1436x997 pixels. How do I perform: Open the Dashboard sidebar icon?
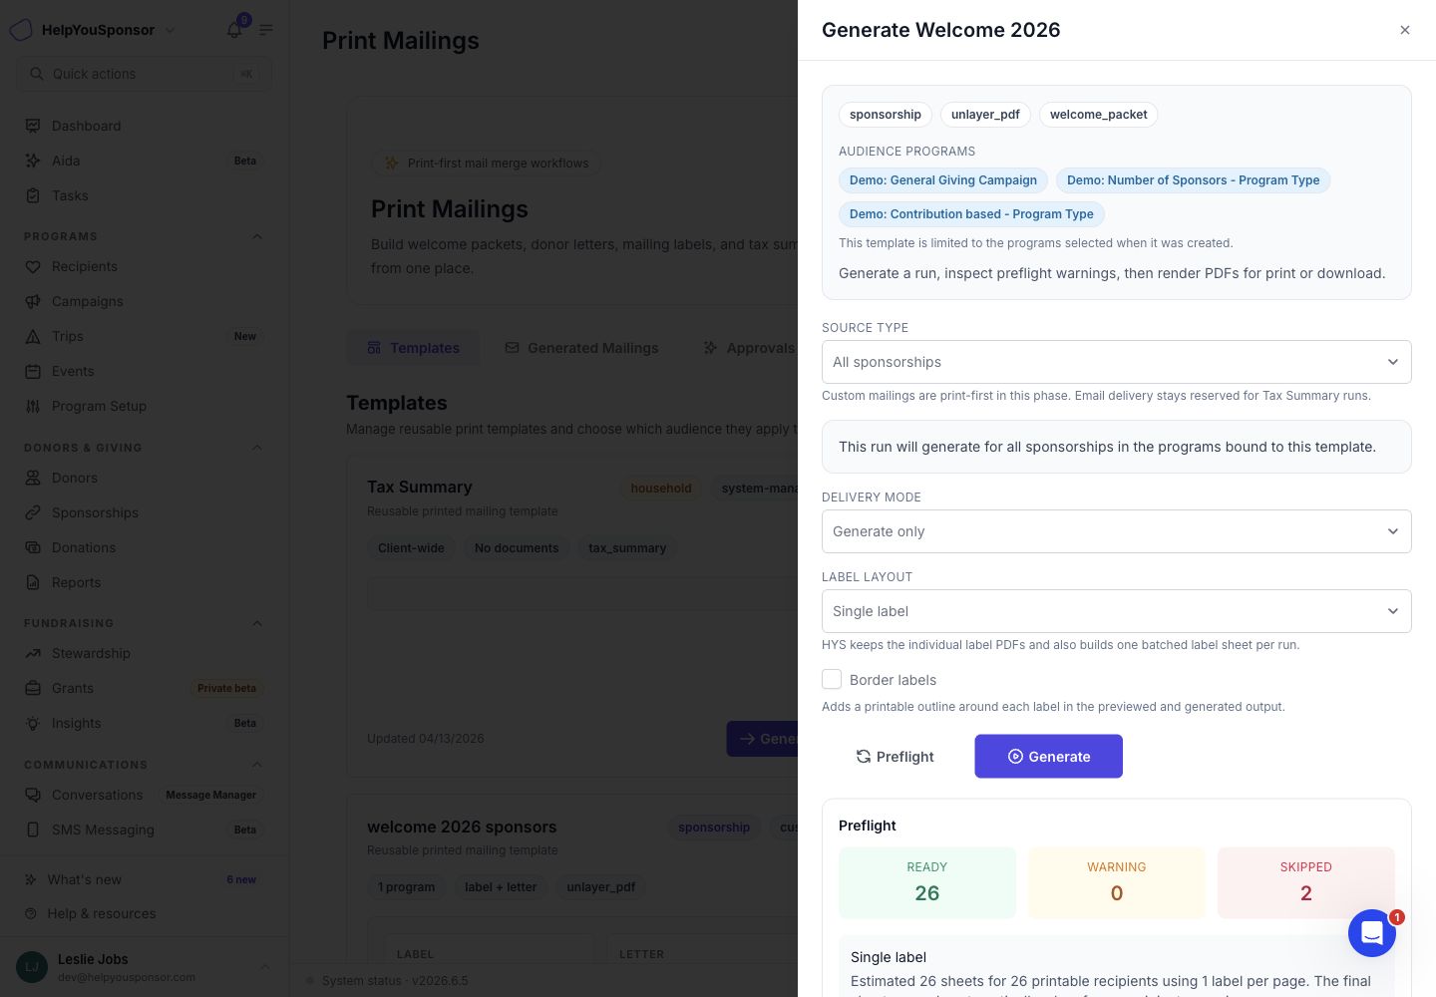point(33,126)
